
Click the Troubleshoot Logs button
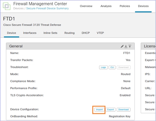click(x=103, y=67)
